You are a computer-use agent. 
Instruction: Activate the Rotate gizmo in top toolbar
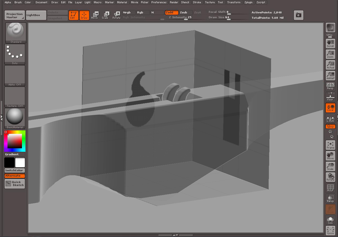pyautogui.click(x=117, y=15)
